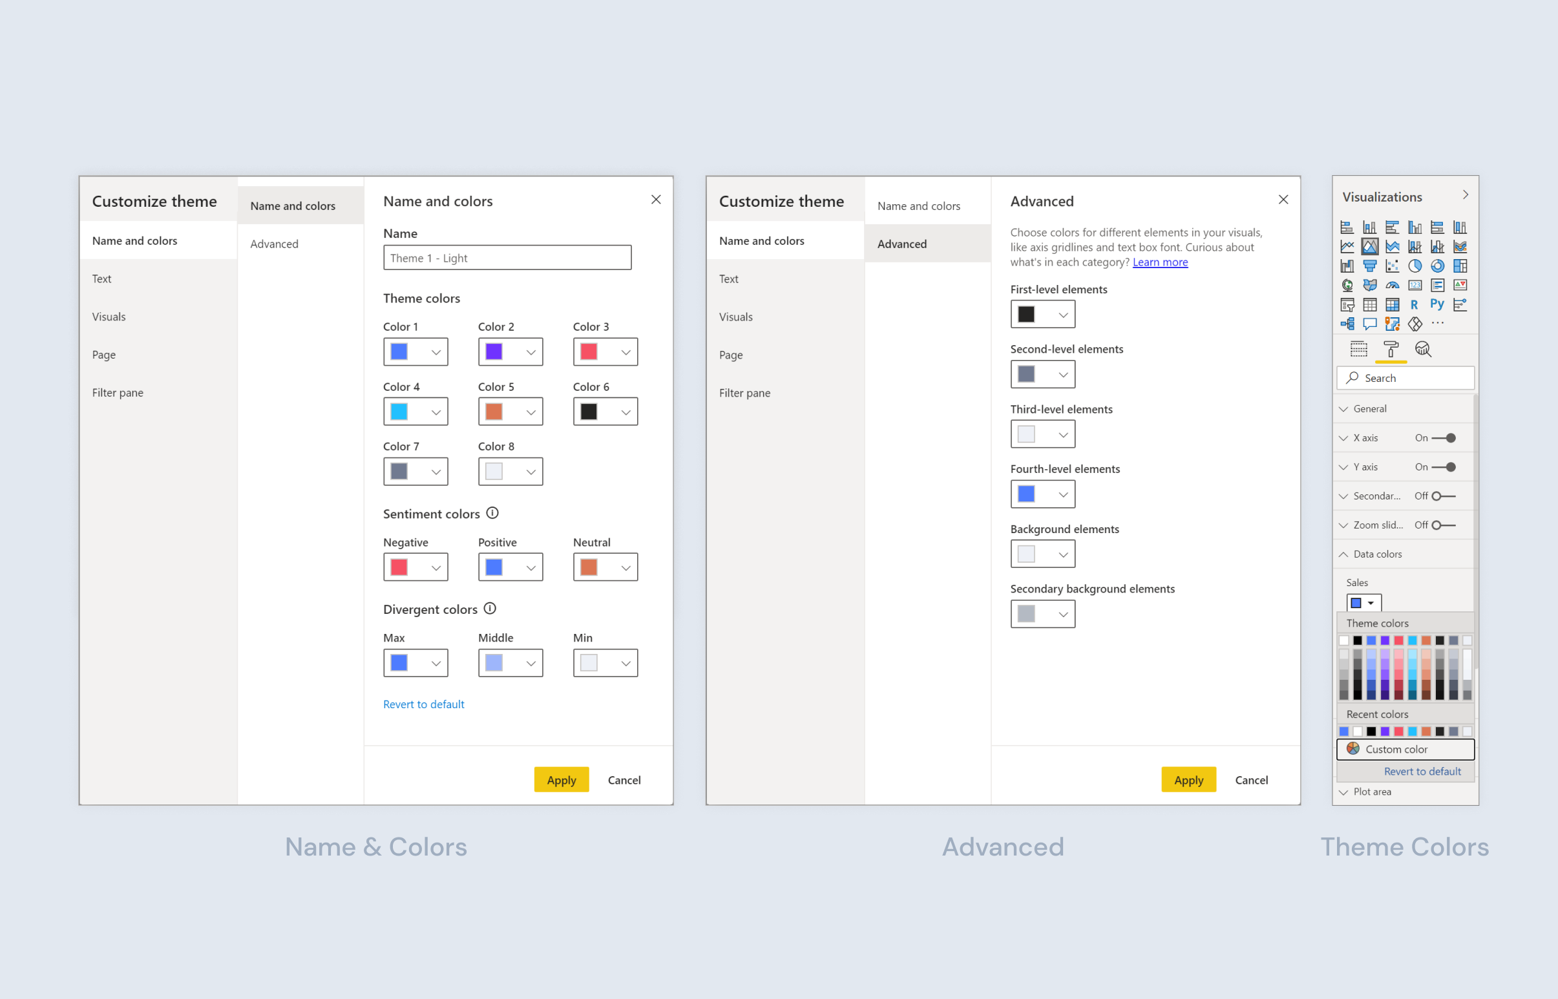1558x999 pixels.
Task: Expand the Plot area section
Action: [1345, 792]
